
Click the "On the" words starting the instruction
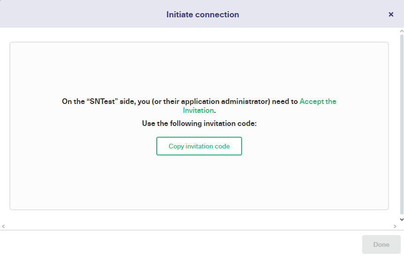[x=73, y=101]
